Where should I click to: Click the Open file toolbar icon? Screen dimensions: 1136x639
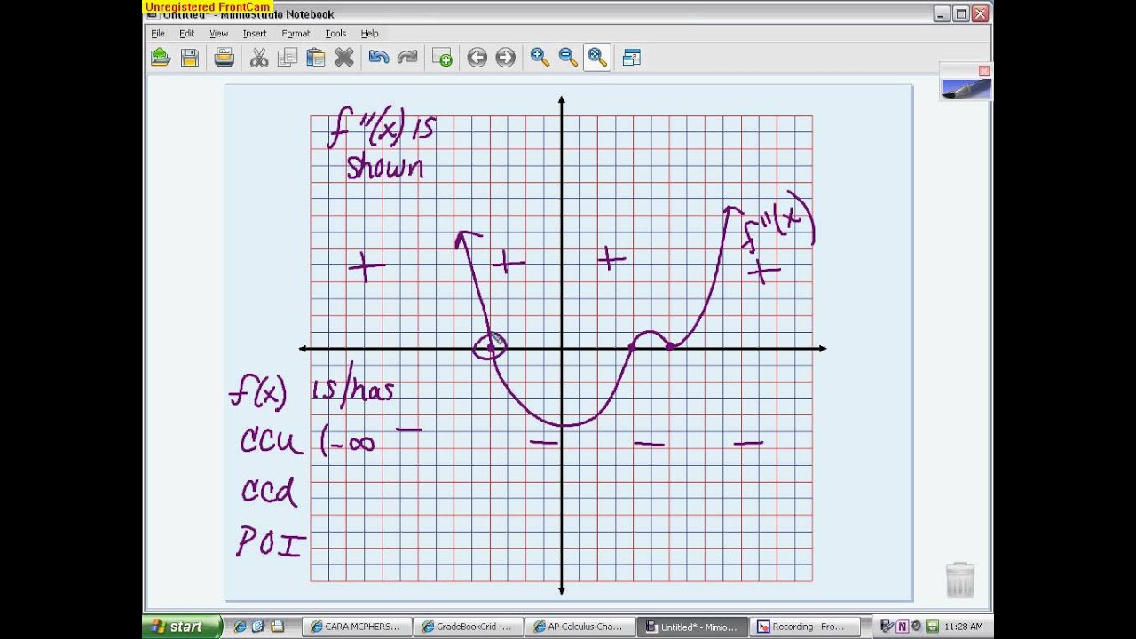point(161,58)
